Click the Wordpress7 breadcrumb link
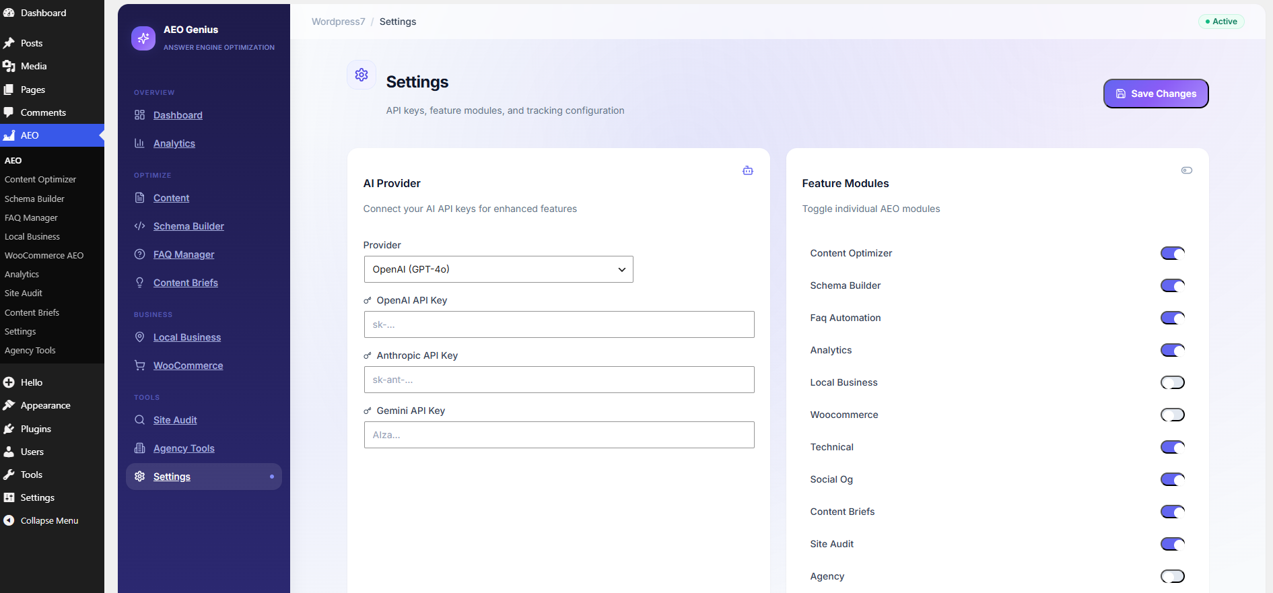The width and height of the screenshot is (1273, 593). coord(338,22)
